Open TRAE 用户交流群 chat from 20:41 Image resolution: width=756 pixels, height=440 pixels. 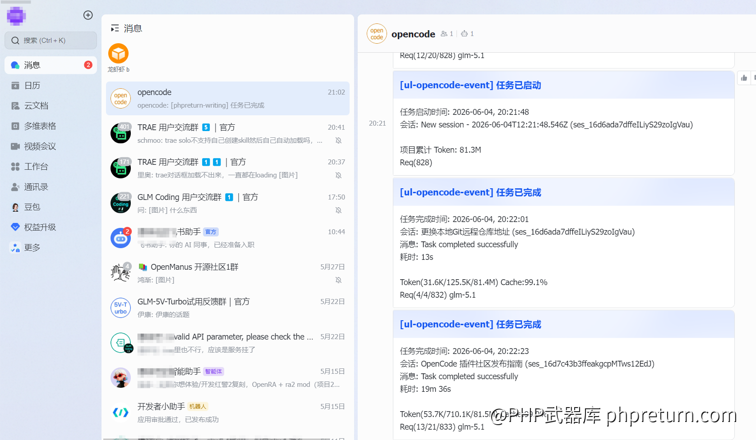pyautogui.click(x=228, y=133)
